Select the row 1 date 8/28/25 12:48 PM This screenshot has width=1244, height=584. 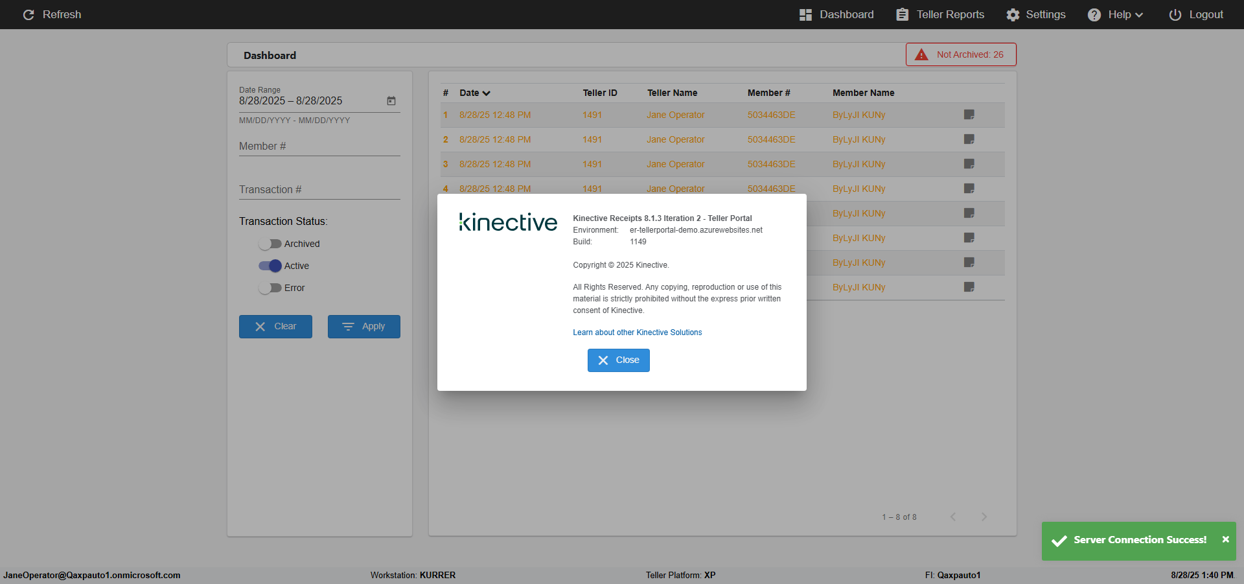click(x=495, y=115)
